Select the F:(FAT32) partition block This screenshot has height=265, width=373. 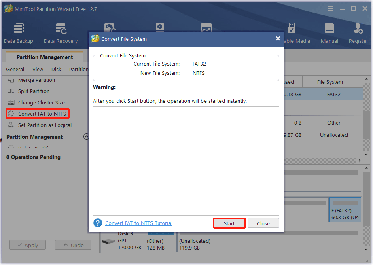pos(345,210)
